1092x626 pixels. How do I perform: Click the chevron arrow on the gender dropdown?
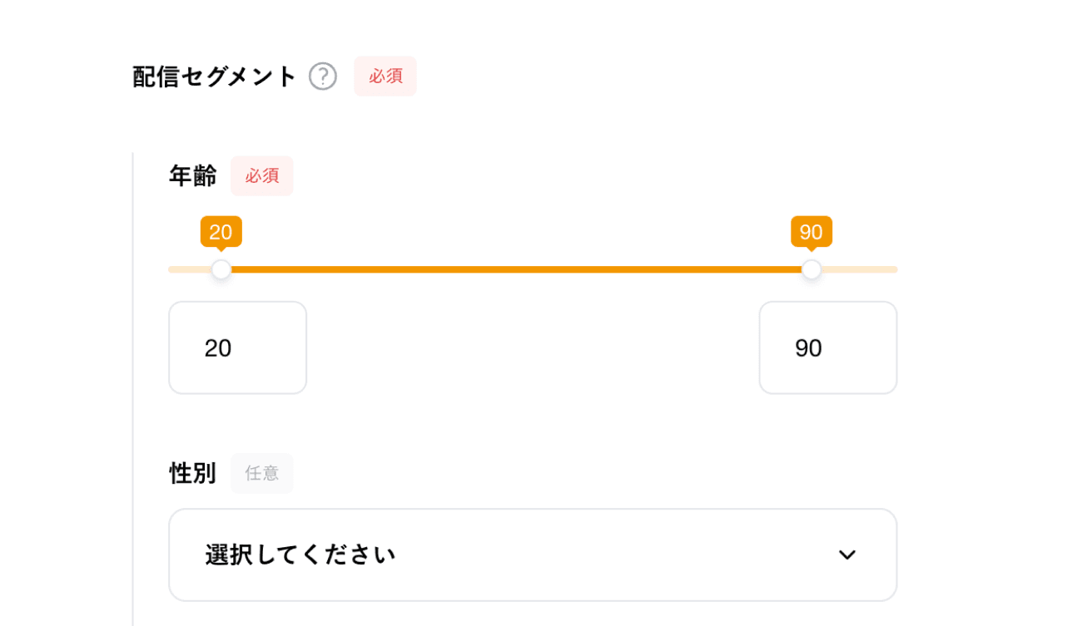click(847, 555)
